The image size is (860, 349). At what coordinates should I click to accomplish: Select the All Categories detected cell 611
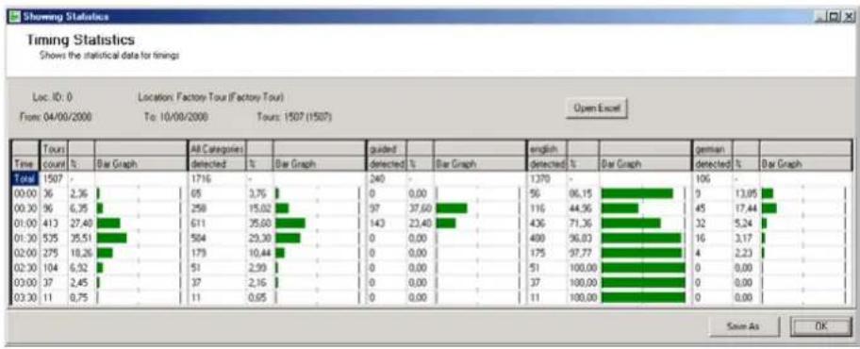[216, 224]
